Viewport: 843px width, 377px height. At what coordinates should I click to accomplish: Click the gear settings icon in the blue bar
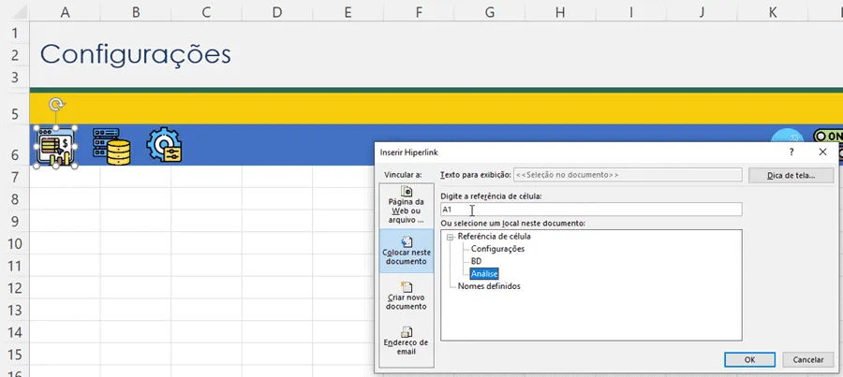(165, 145)
